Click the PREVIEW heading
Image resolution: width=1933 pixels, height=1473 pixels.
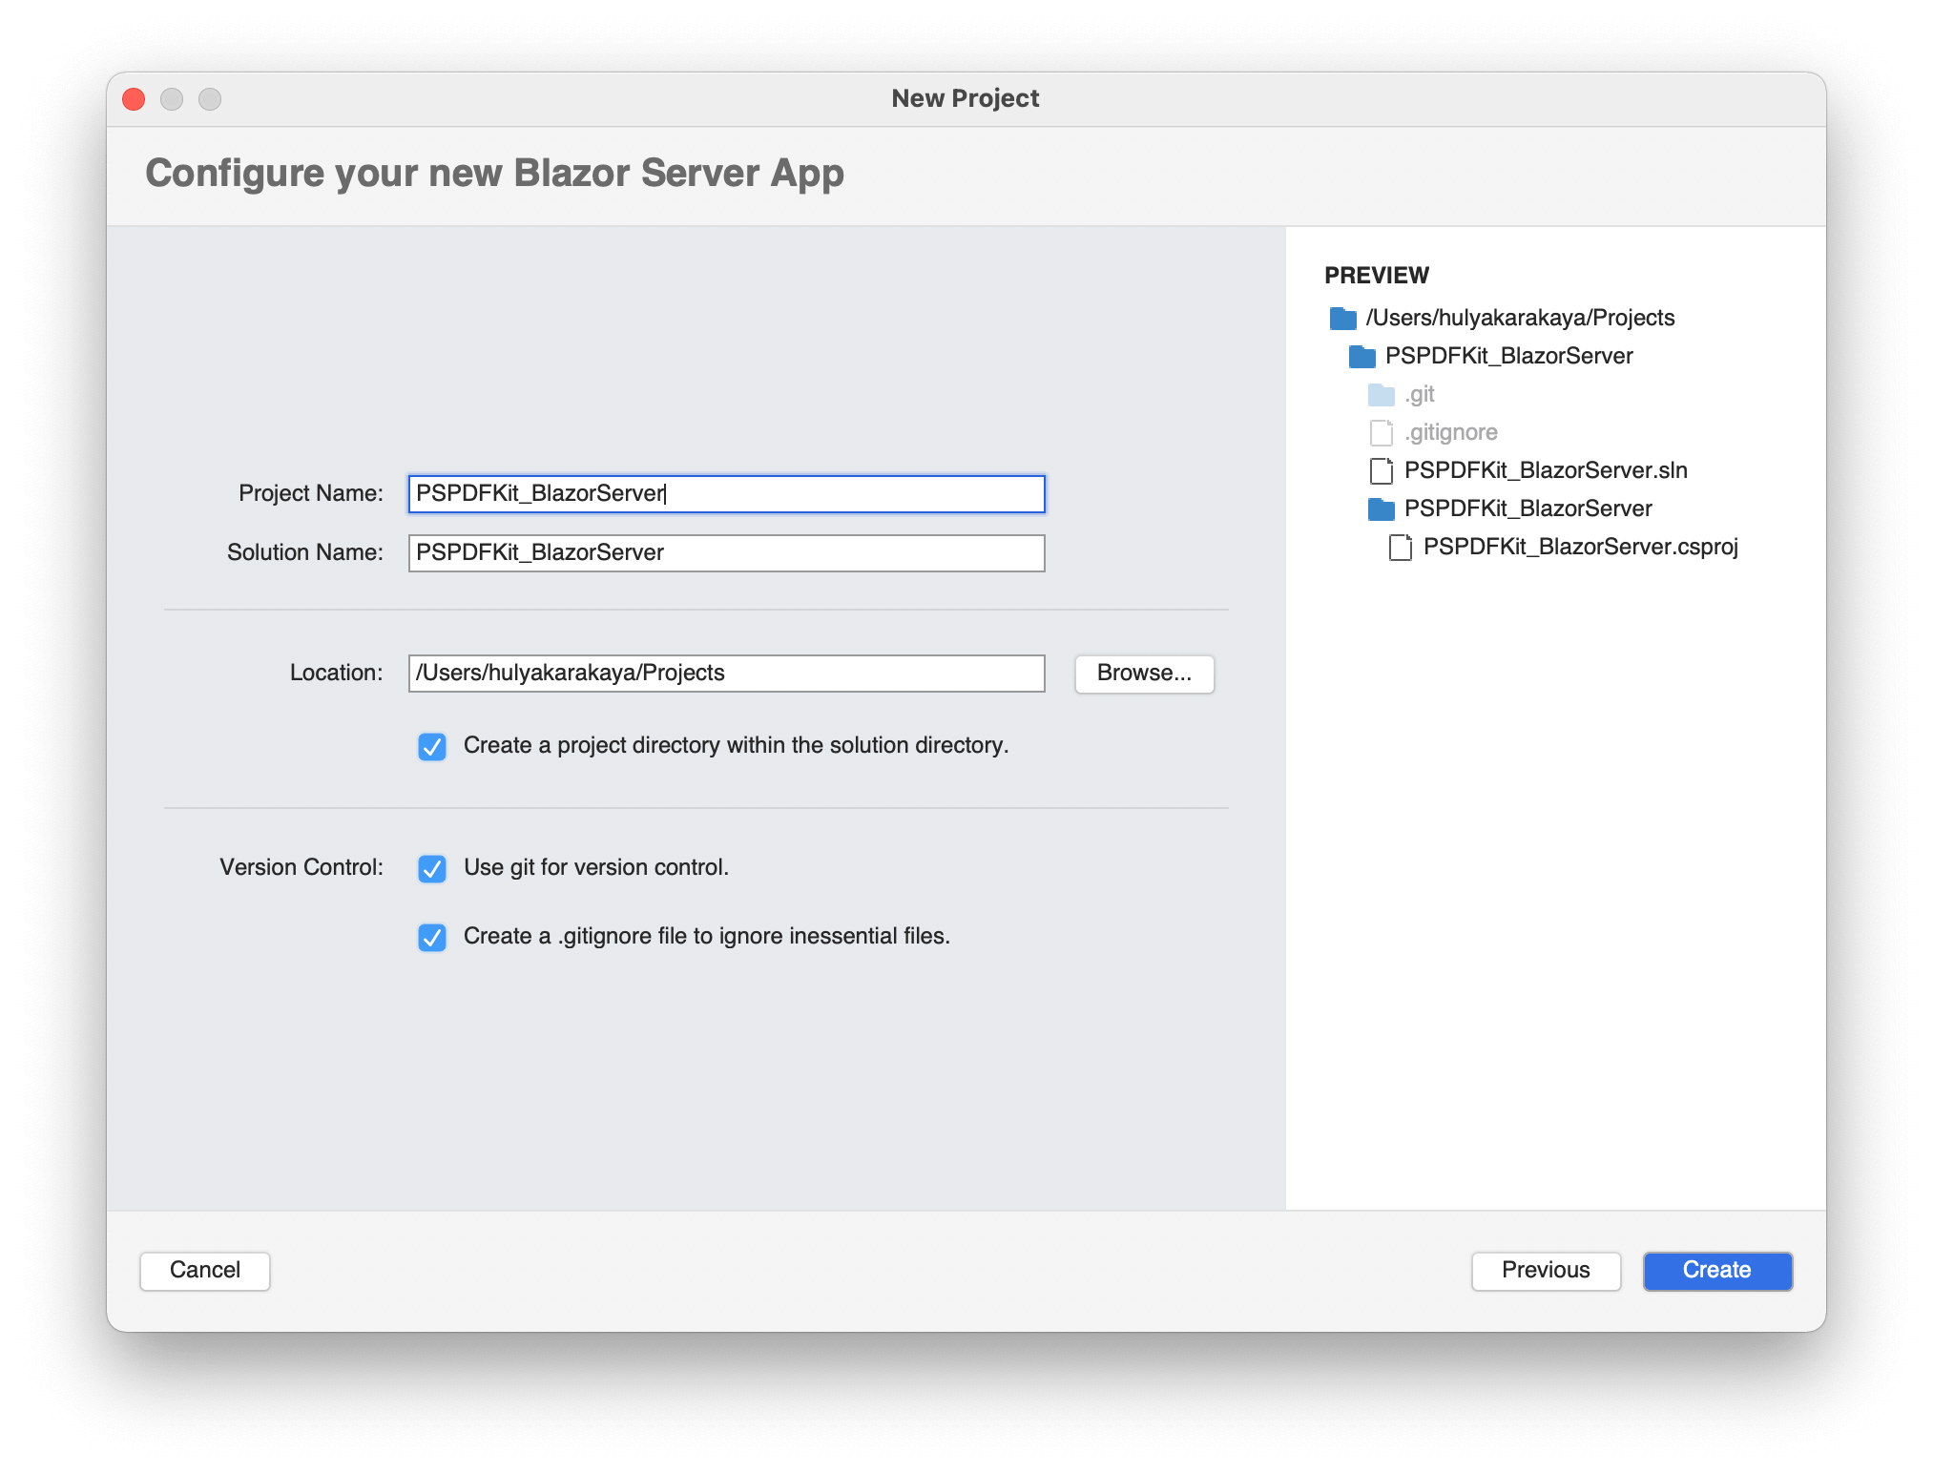(x=1377, y=276)
